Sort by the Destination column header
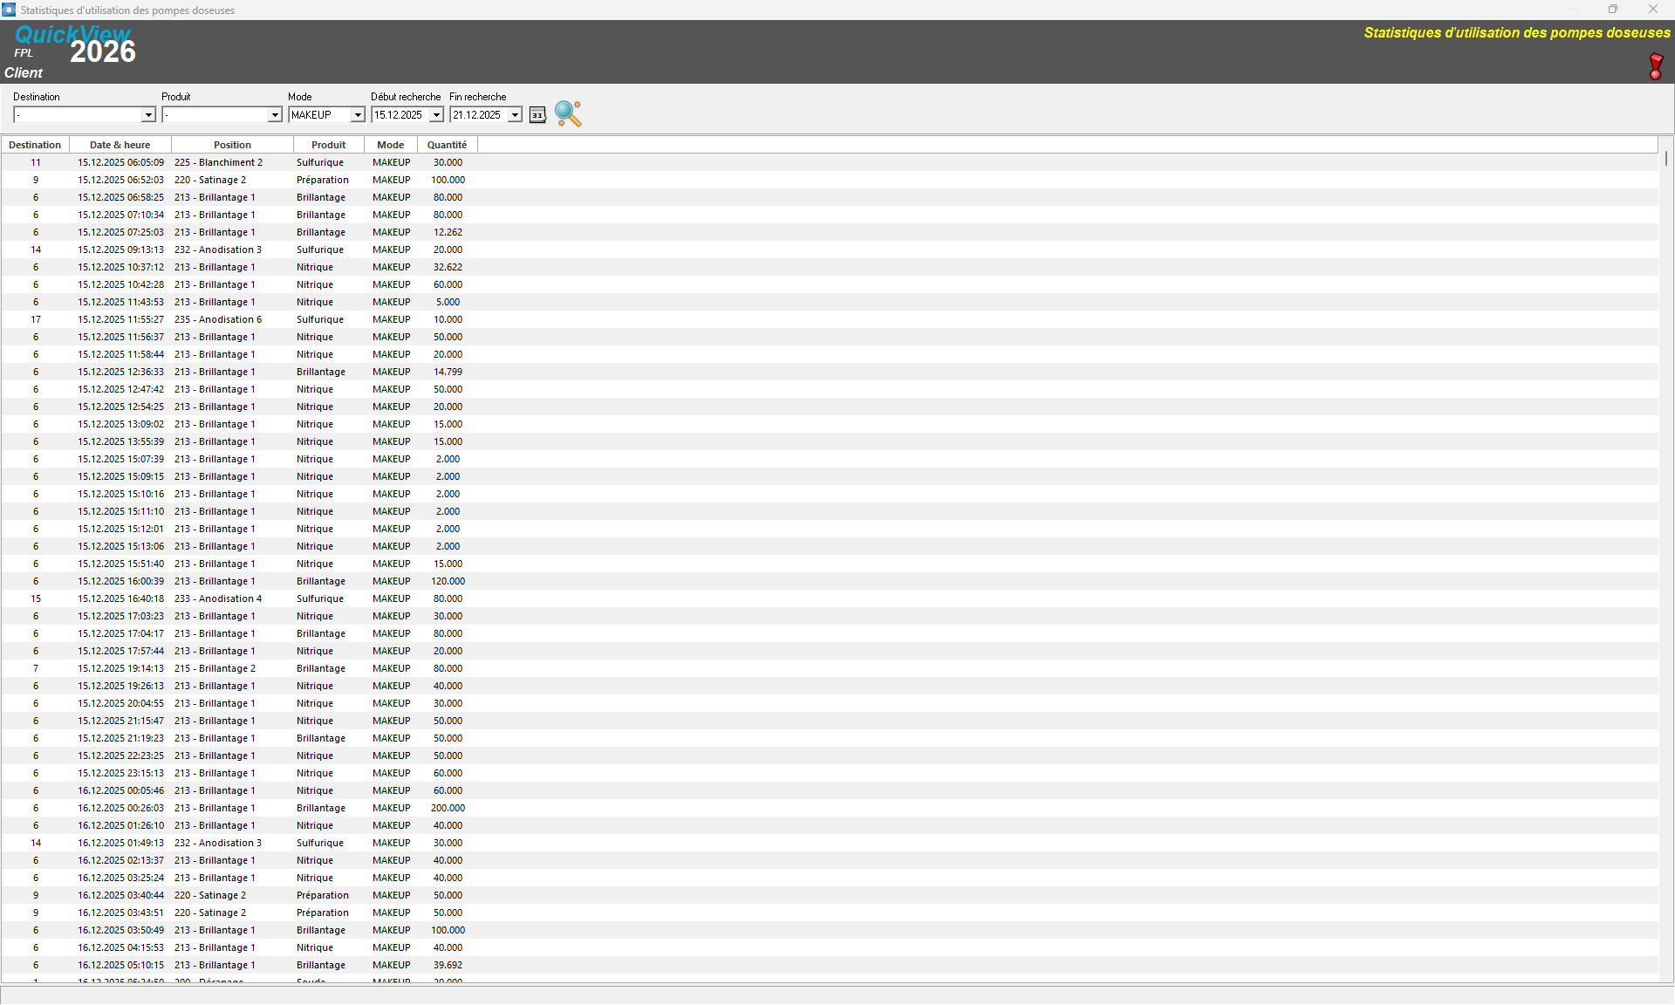The height and width of the screenshot is (1005, 1675). click(35, 145)
